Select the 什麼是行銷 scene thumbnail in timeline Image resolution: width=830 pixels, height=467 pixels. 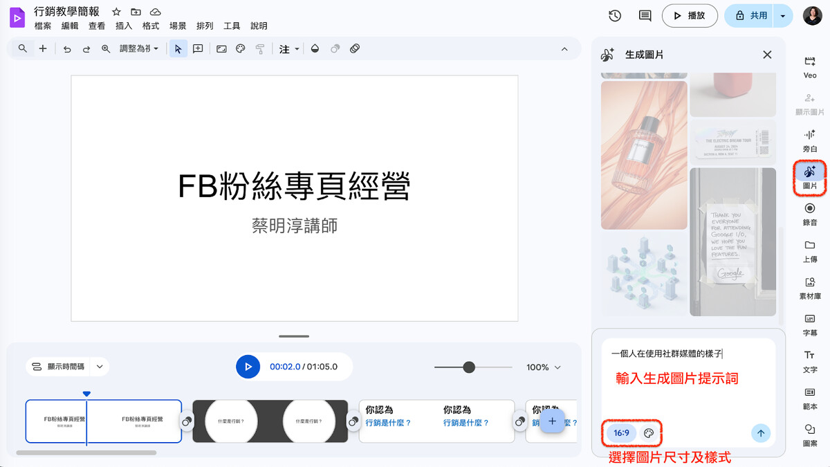[x=270, y=421]
